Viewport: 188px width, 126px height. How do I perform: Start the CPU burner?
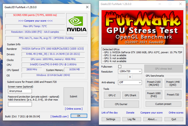(121, 104)
